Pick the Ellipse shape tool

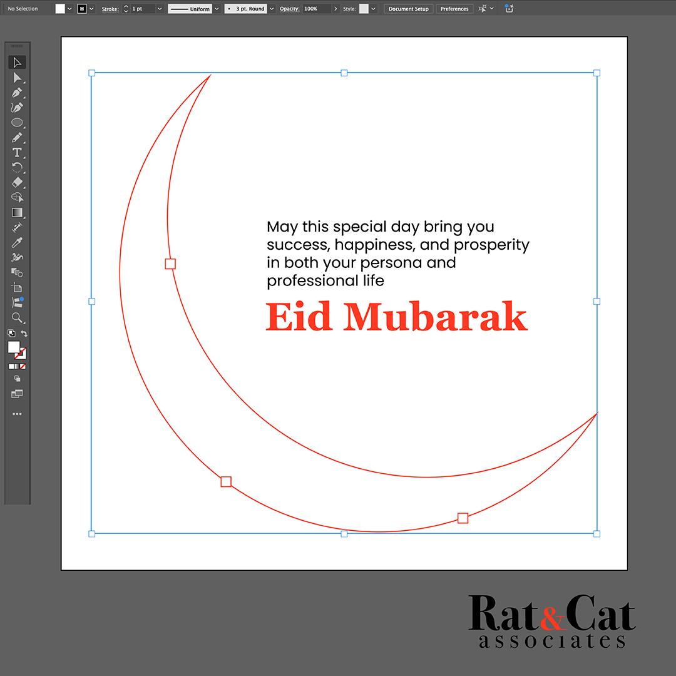17,123
